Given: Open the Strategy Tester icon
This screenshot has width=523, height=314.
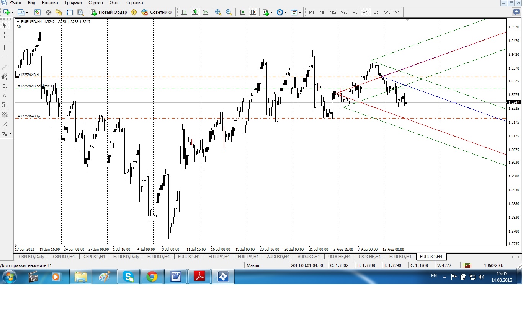Looking at the screenshot, I should pos(80,12).
